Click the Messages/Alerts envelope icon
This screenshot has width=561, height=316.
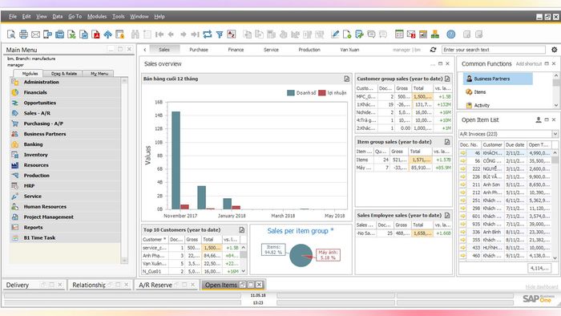[x=411, y=34]
